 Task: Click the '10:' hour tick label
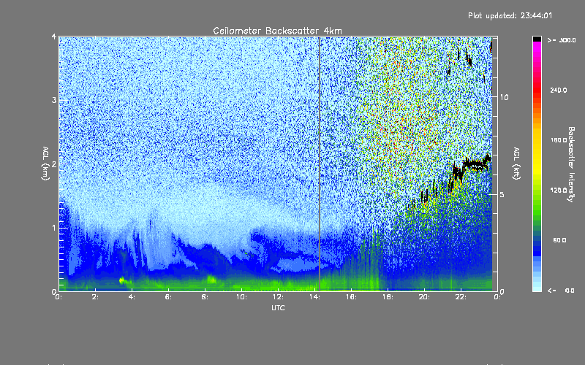[242, 297]
